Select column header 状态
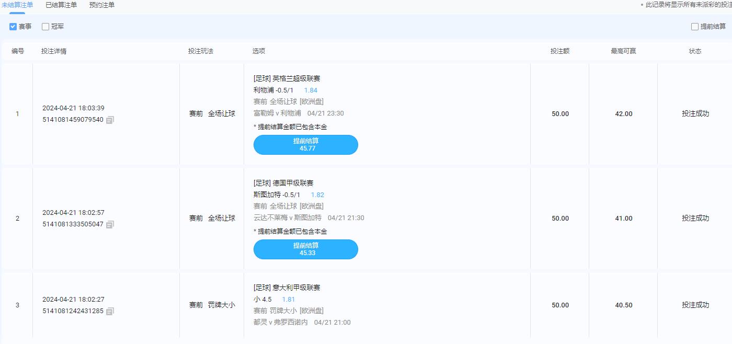The height and width of the screenshot is (344, 732). pos(695,51)
